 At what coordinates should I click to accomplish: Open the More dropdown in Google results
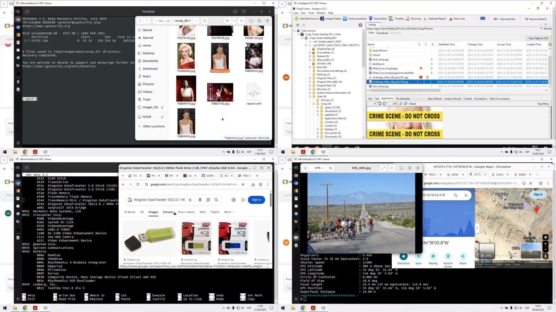[229, 212]
